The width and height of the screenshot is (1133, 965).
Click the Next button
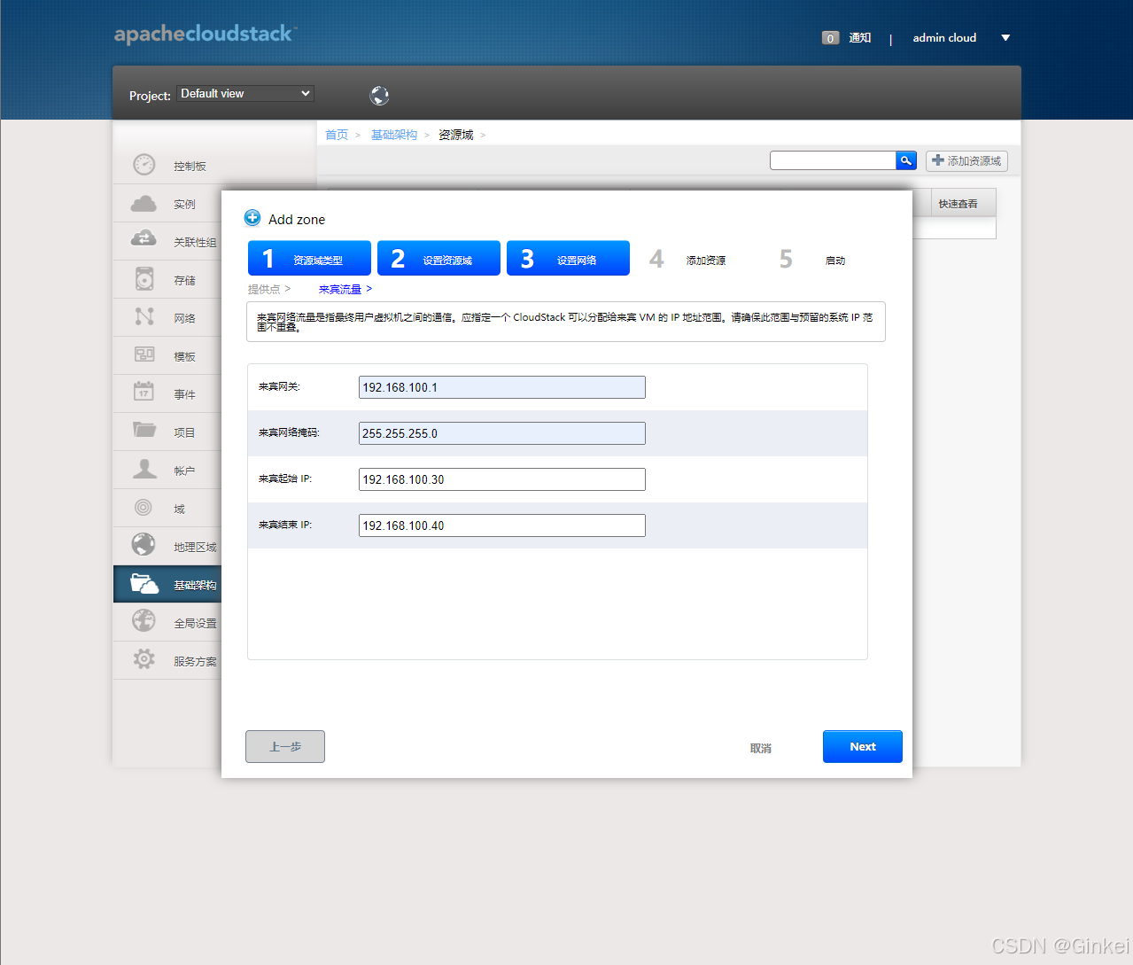pos(862,746)
